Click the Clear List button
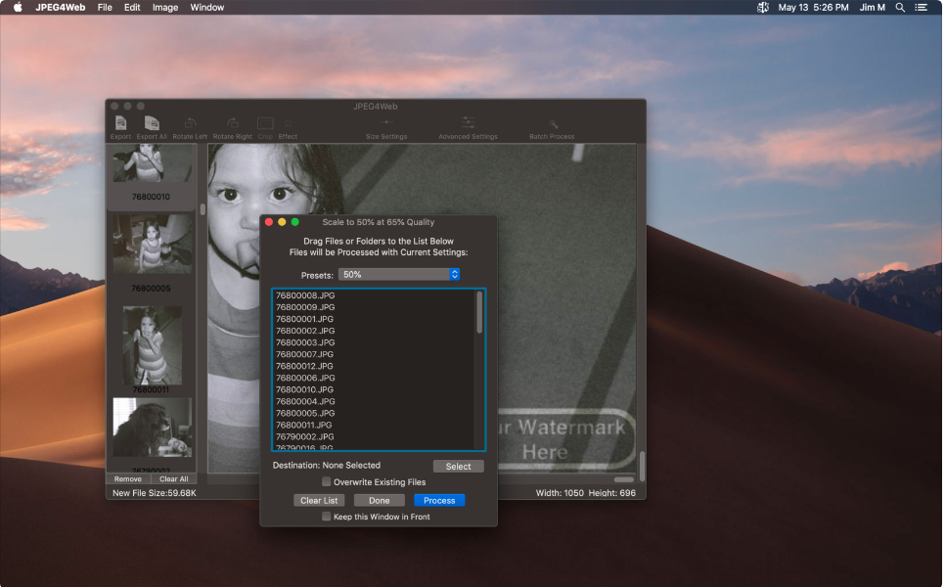Screen dimensions: 946x587 [319, 500]
